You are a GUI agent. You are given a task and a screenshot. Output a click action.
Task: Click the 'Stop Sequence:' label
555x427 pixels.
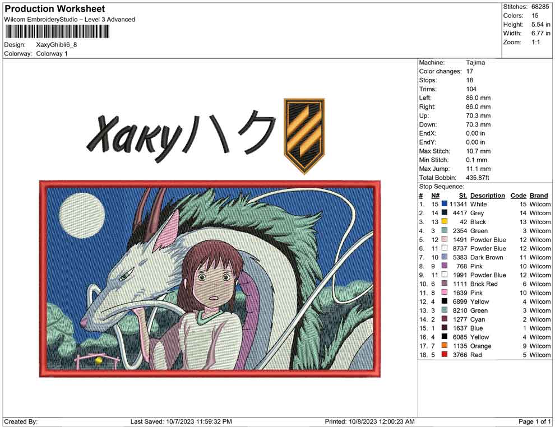click(441, 187)
